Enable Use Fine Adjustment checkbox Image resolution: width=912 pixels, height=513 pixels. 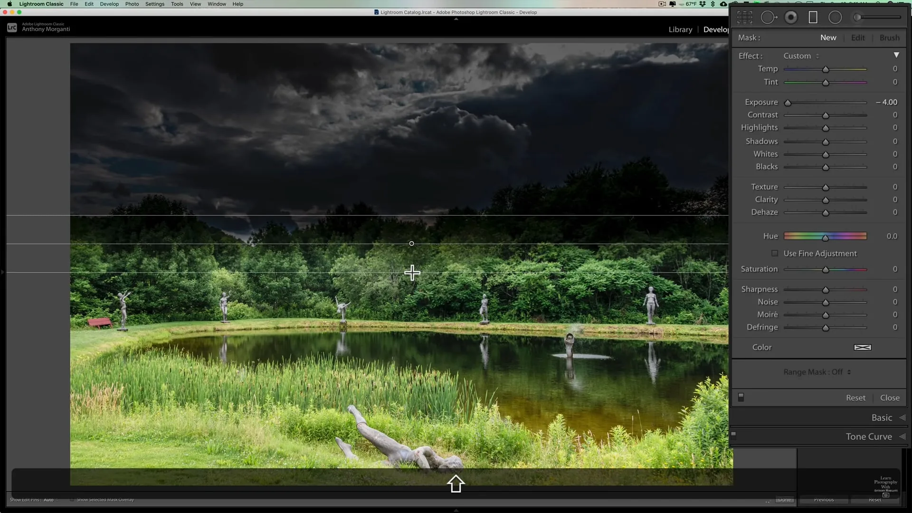tap(775, 253)
